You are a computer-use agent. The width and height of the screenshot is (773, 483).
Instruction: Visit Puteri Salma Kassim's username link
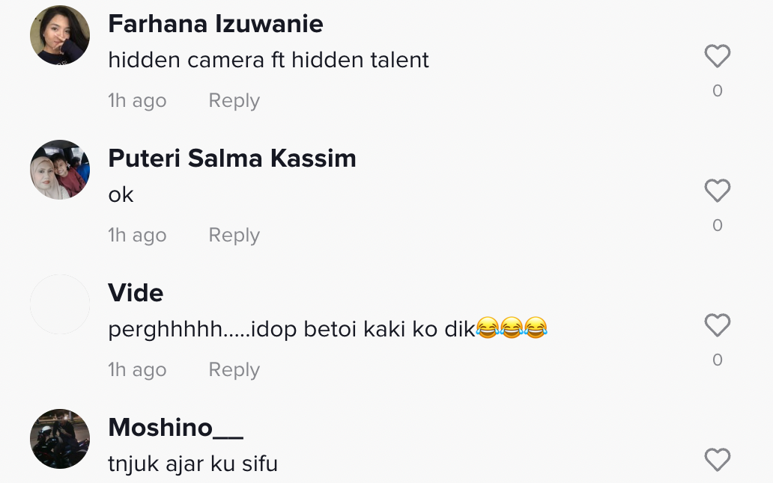pos(232,159)
